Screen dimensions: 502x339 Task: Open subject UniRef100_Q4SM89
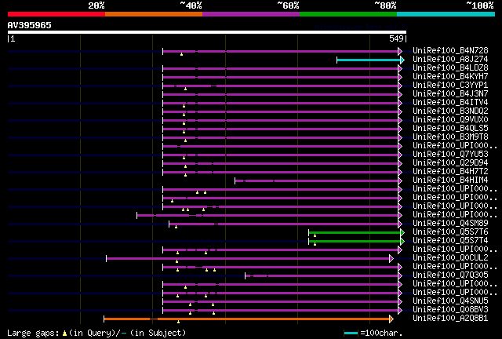tap(450, 224)
